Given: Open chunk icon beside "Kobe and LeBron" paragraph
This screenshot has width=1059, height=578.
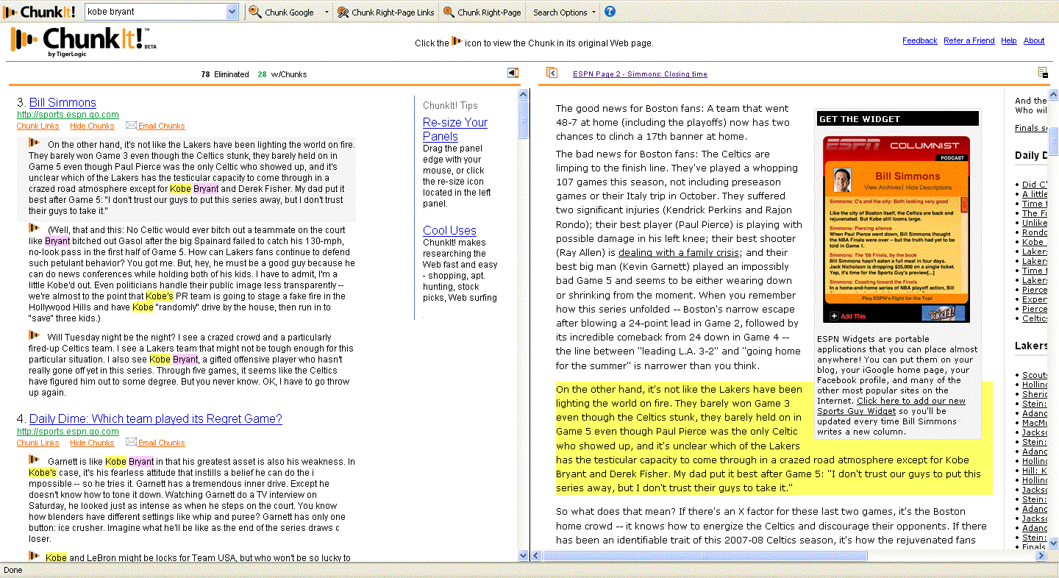Looking at the screenshot, I should pos(34,556).
